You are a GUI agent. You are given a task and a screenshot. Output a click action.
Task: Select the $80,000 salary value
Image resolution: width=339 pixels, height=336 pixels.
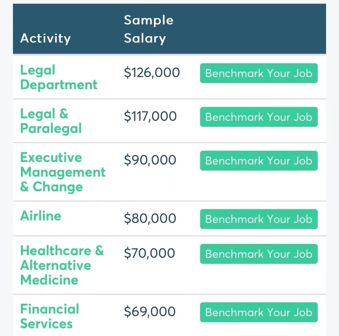tap(150, 218)
